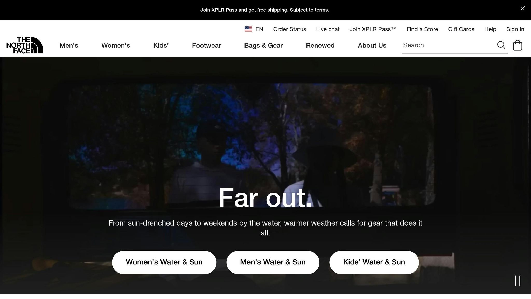Image resolution: width=531 pixels, height=299 pixels.
Task: Click Women's Water & Sun button
Action: tap(164, 262)
